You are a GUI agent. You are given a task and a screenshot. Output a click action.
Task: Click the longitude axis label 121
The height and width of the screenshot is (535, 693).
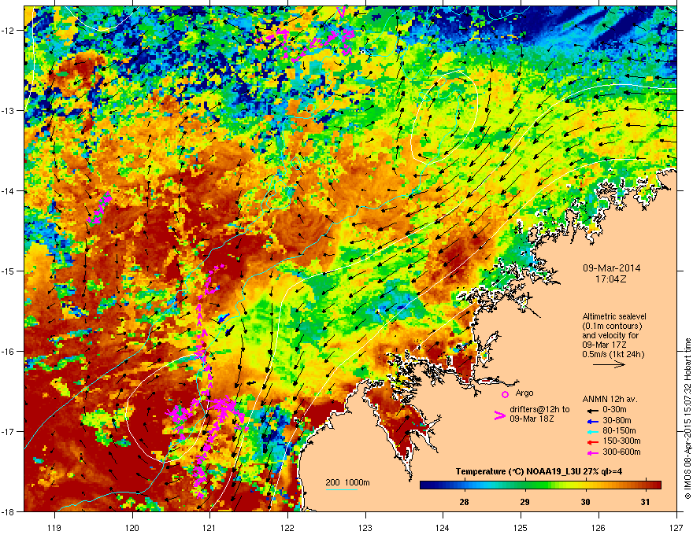(x=209, y=527)
